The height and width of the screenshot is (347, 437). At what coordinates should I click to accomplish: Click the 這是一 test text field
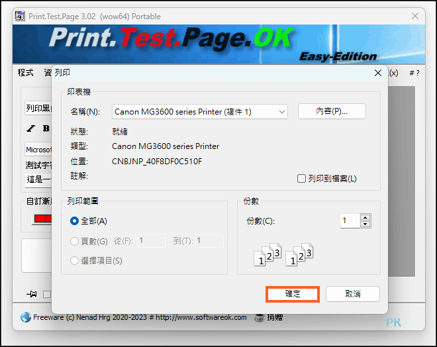(x=38, y=180)
